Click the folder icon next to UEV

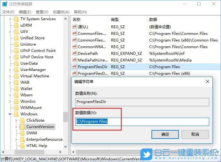[17, 32]
